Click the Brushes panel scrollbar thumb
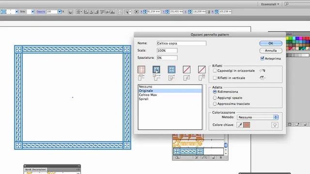 [226, 145]
